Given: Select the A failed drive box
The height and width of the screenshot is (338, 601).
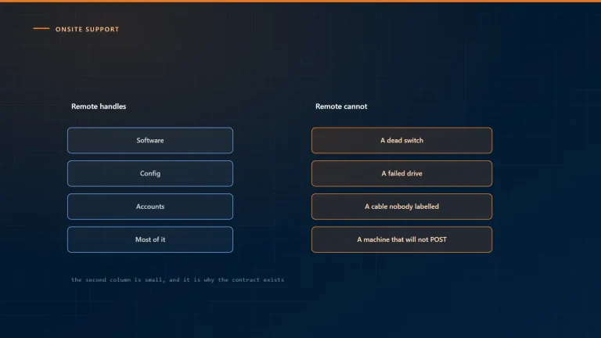Looking at the screenshot, I should pyautogui.click(x=401, y=173).
